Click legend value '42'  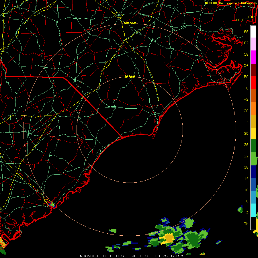246,99
